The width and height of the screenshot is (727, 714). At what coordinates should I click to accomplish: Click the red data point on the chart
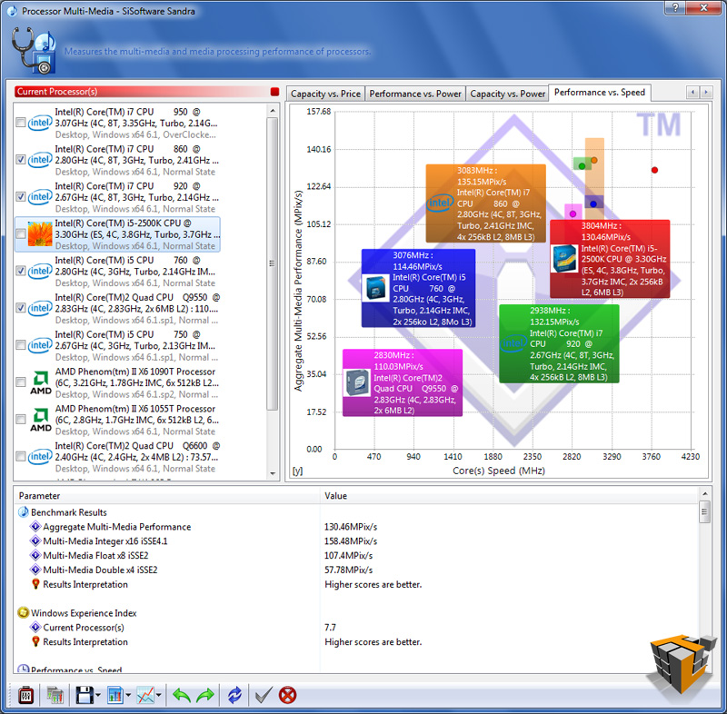654,170
